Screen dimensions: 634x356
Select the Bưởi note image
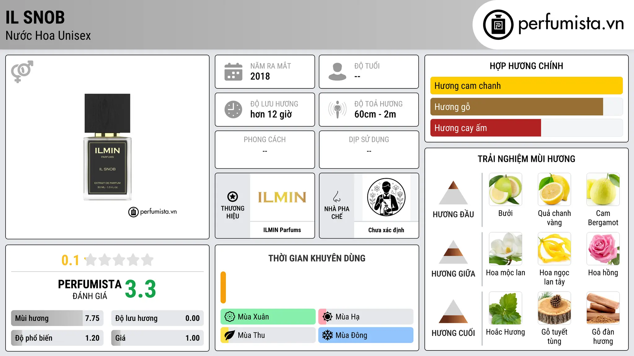point(506,189)
